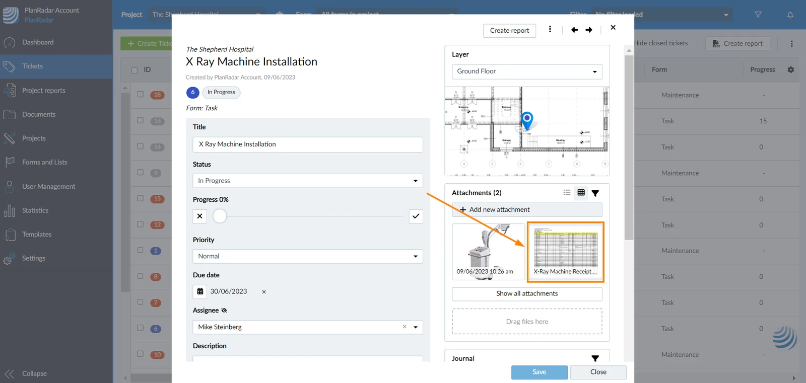Check the box for ticket 15

tap(141, 198)
